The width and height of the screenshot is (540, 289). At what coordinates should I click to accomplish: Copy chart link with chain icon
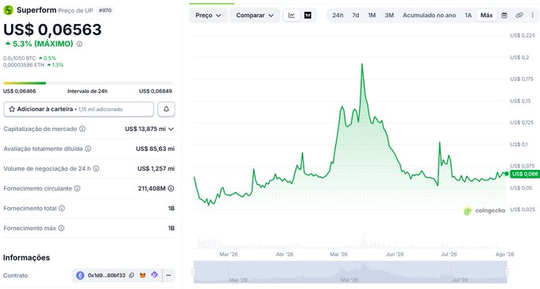click(x=519, y=15)
